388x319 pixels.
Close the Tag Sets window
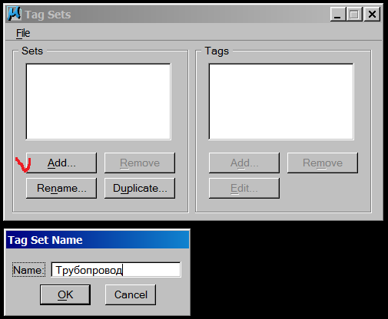pos(372,14)
